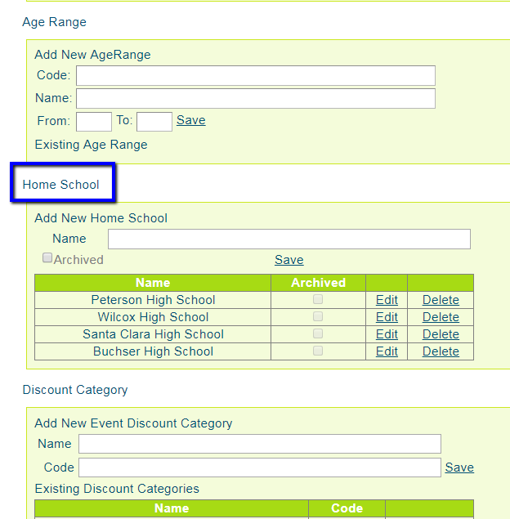Toggle Archived for Wilcox High School

tap(318, 316)
